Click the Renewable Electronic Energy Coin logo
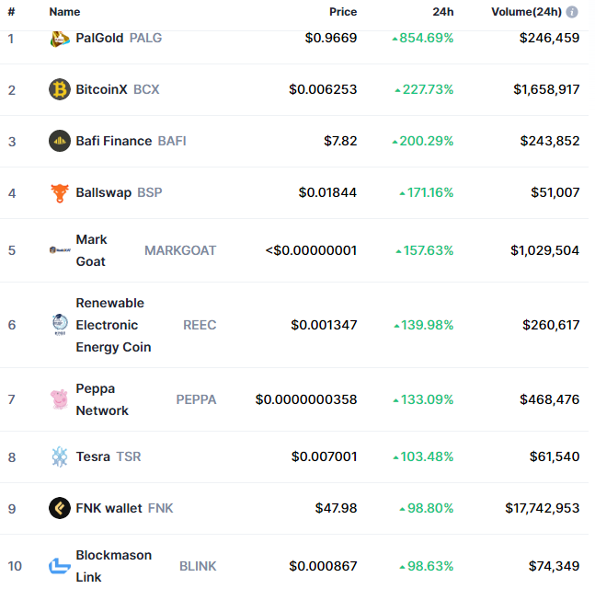 coord(60,325)
